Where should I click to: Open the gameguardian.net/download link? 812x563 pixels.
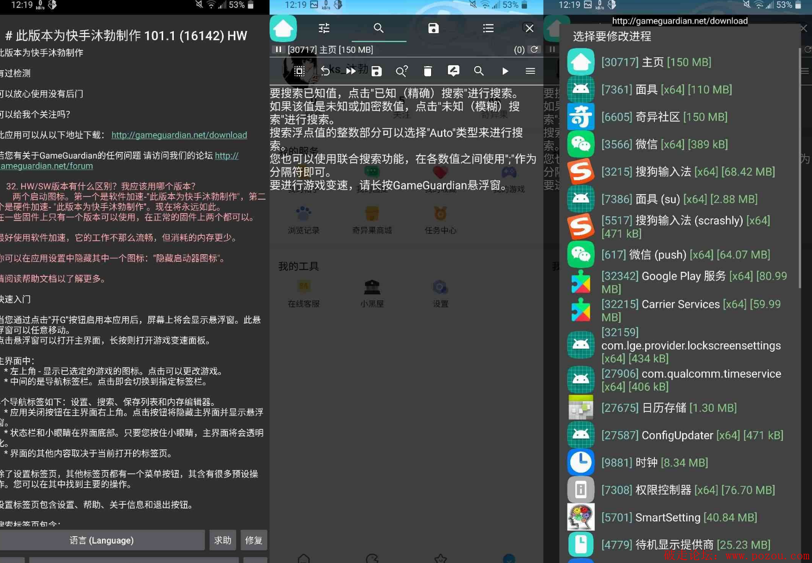179,135
